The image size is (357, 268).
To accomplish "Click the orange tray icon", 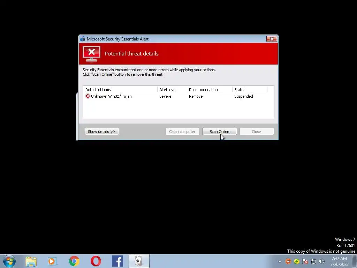I will (x=288, y=261).
